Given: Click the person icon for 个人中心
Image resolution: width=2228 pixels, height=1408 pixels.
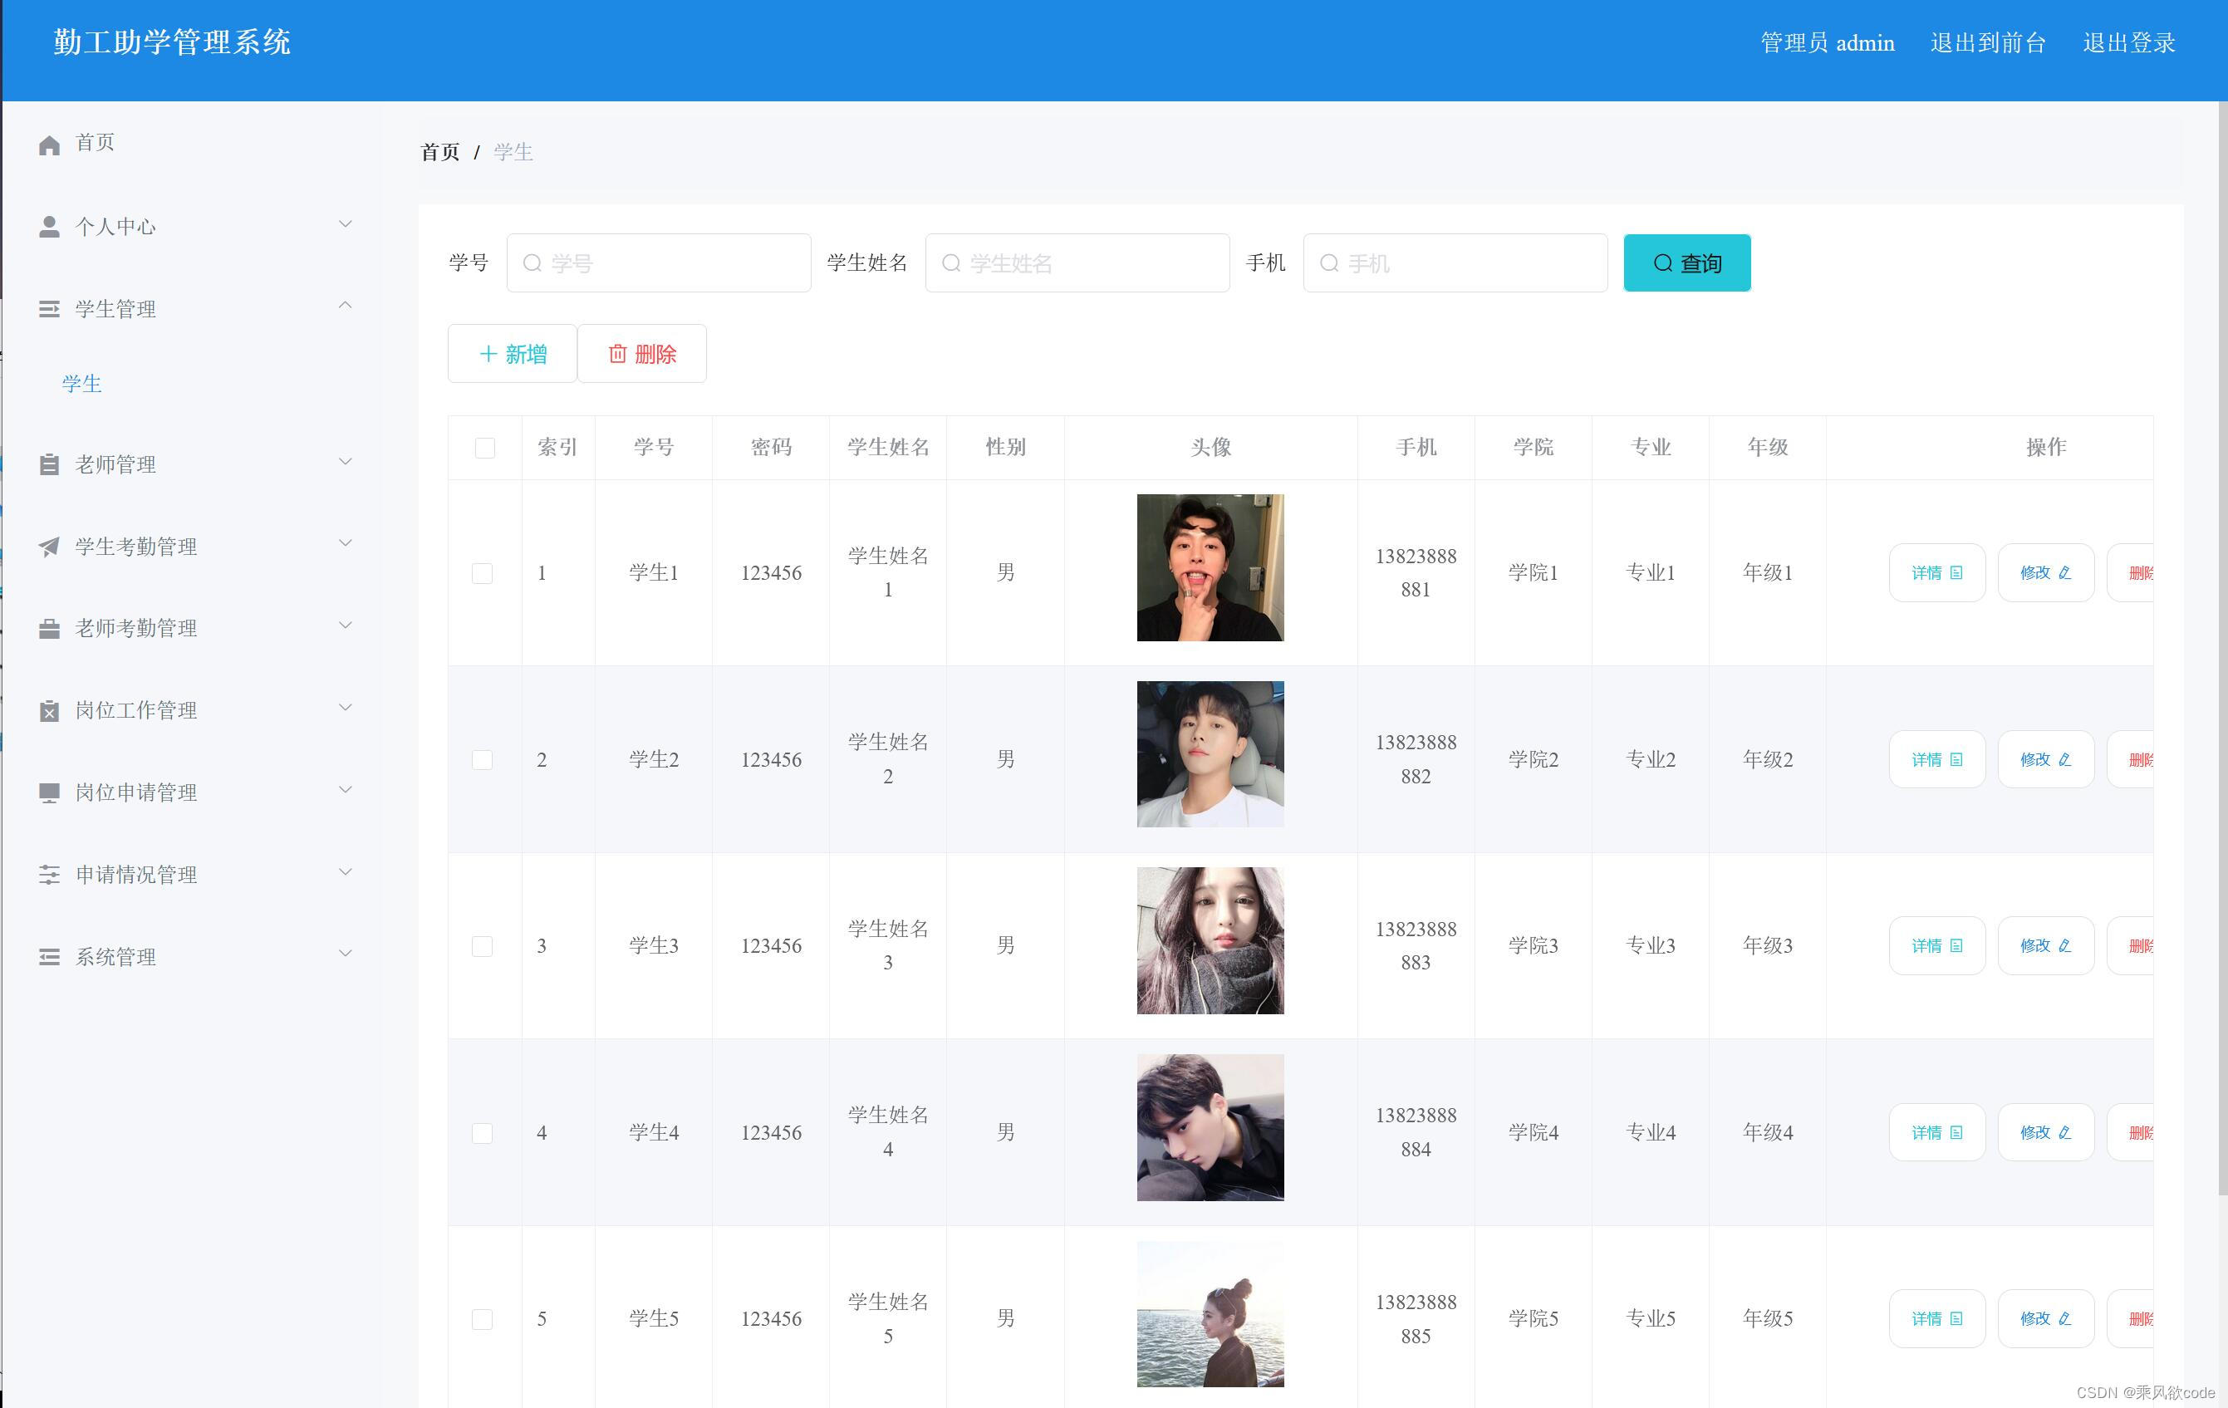Looking at the screenshot, I should 49,224.
